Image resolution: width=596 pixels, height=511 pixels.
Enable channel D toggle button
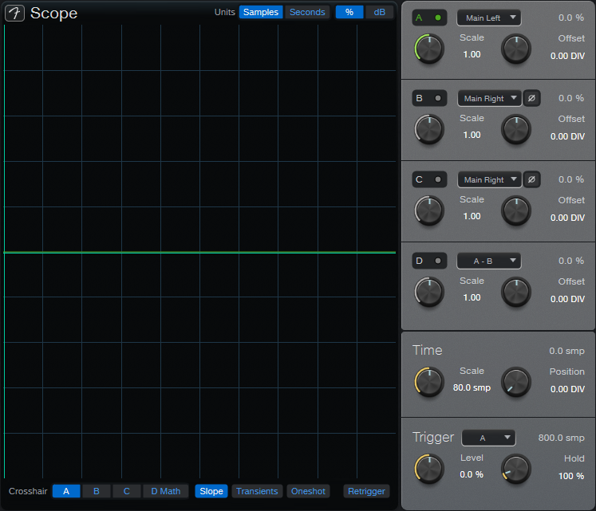[429, 261]
